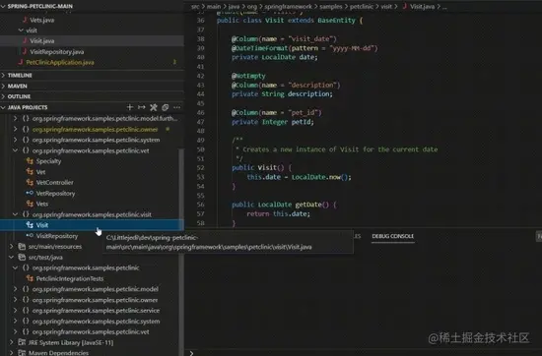This screenshot has height=356, width=542.
Task: Collapse the petclinic.vet package node
Action: coord(15,150)
